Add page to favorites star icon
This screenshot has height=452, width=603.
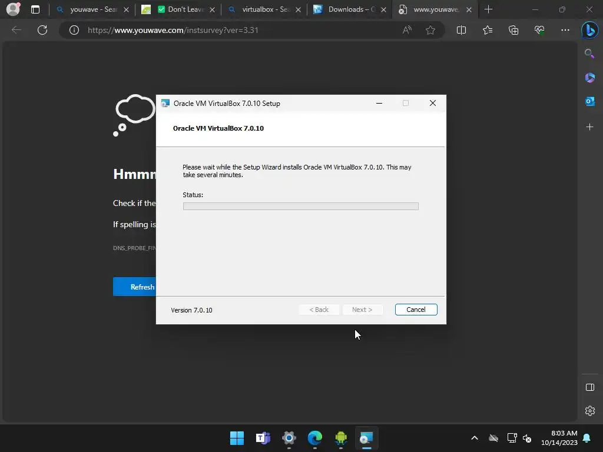[x=430, y=30]
